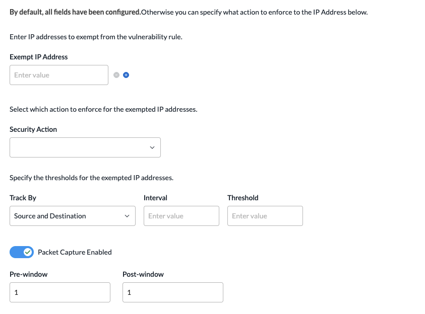
Task: Expand the Track By Source and Destination dropdown
Action: coord(73,216)
